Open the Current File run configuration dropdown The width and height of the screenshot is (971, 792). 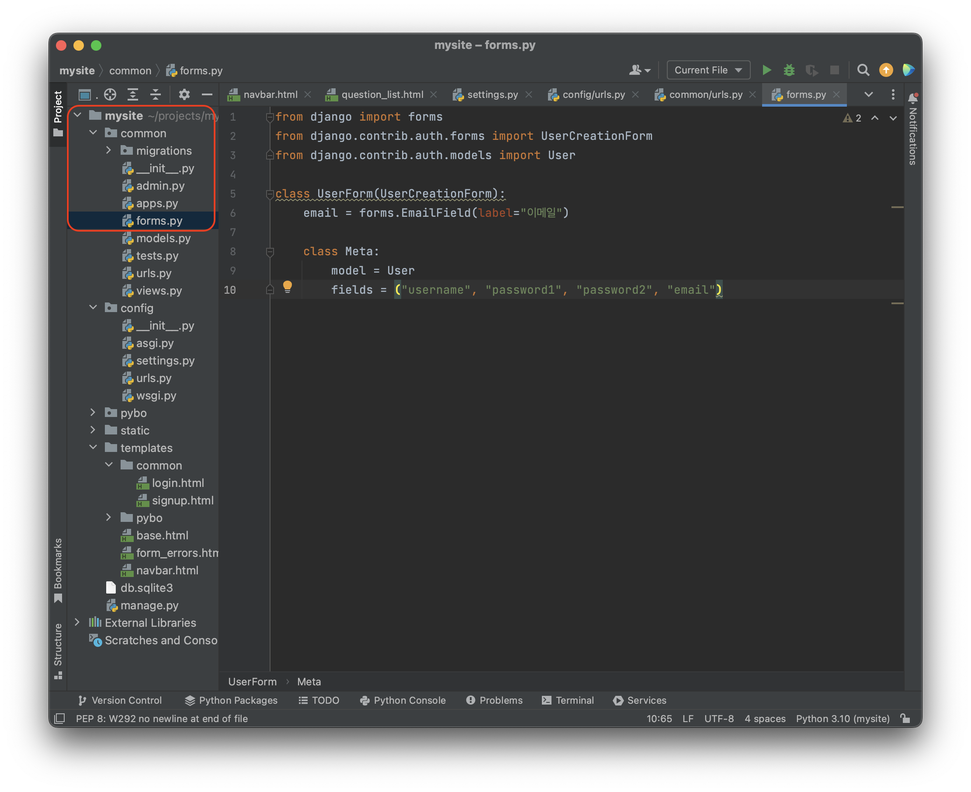click(x=708, y=70)
